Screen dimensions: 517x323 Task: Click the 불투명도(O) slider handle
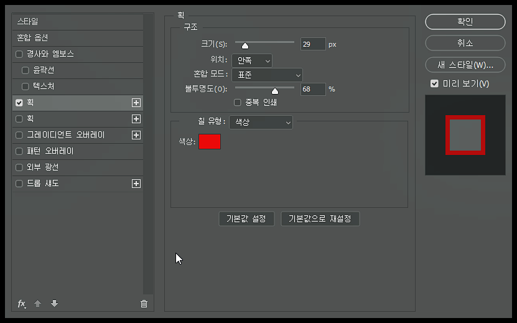pyautogui.click(x=275, y=91)
